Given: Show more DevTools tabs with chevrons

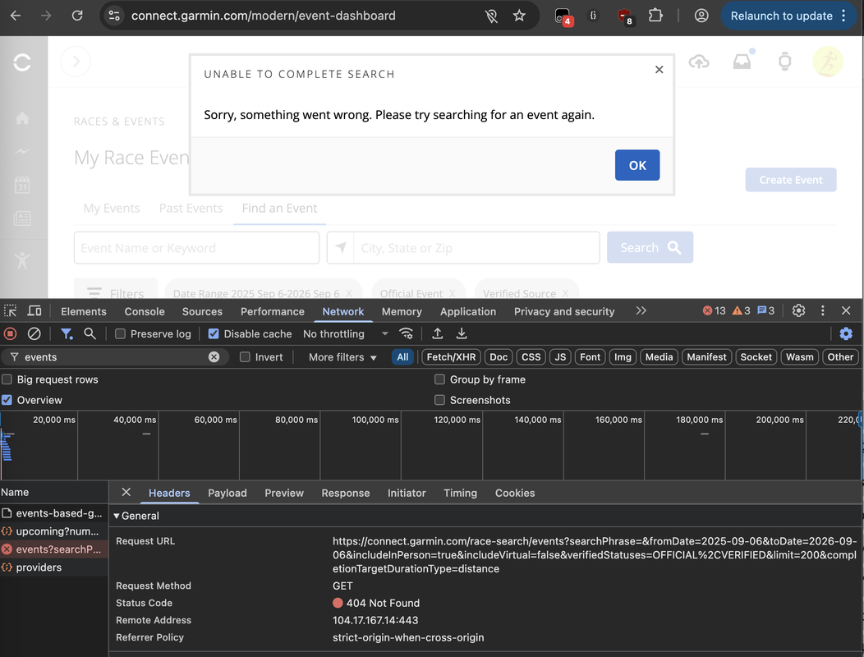Looking at the screenshot, I should coord(641,311).
